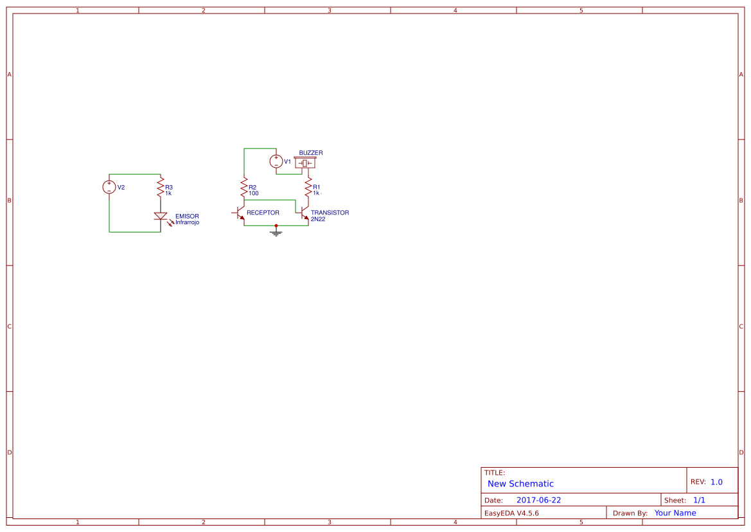Click the V1 voltage source symbol
The image size is (751, 532).
pos(276,161)
